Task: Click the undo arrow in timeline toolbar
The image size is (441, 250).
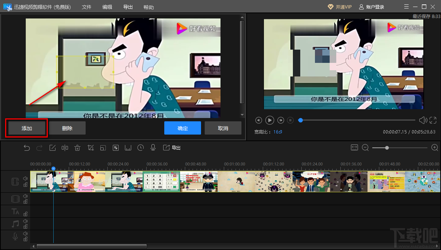Action: click(27, 148)
